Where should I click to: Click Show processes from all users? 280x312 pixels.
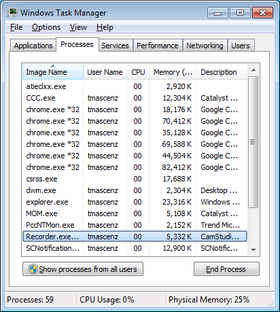click(x=83, y=269)
